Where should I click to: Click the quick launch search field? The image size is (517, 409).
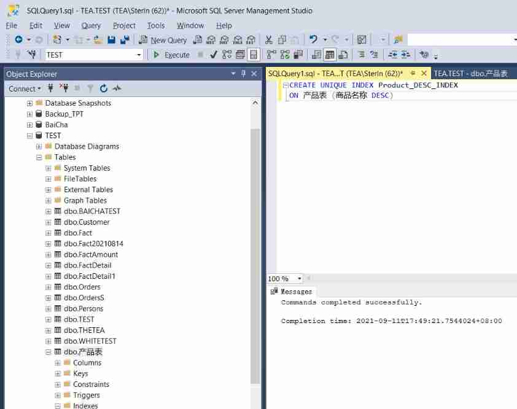coord(462,40)
